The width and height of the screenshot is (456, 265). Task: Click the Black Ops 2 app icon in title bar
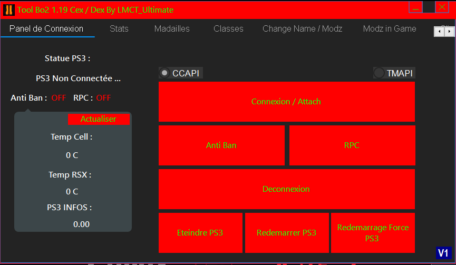tap(9, 9)
